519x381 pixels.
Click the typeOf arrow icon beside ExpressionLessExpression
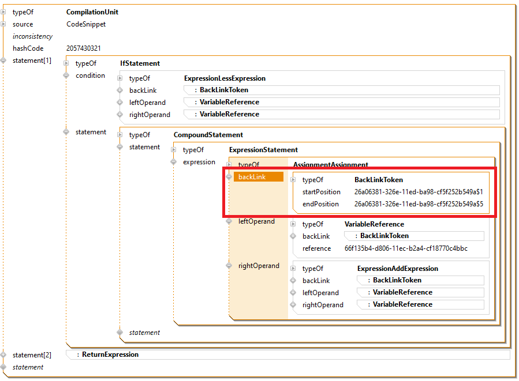[120, 78]
